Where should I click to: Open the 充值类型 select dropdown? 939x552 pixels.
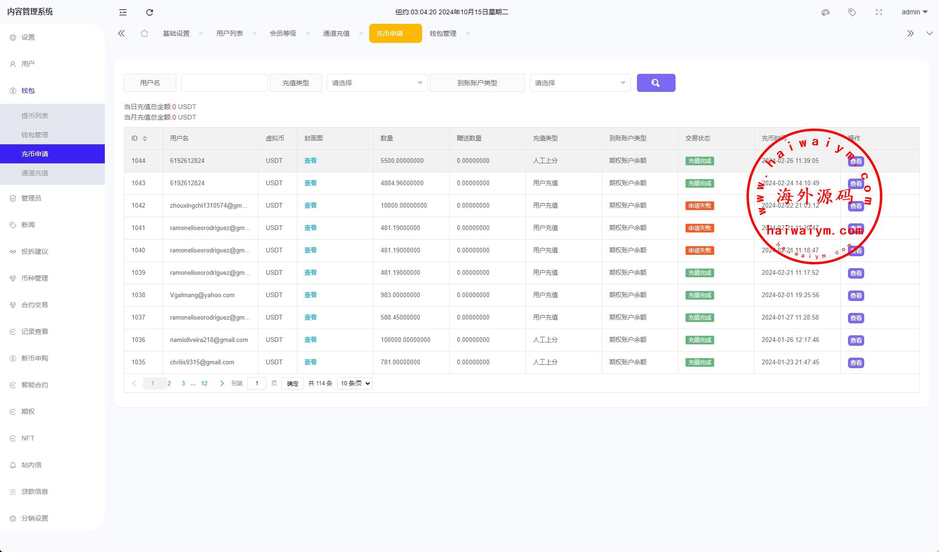(x=376, y=83)
